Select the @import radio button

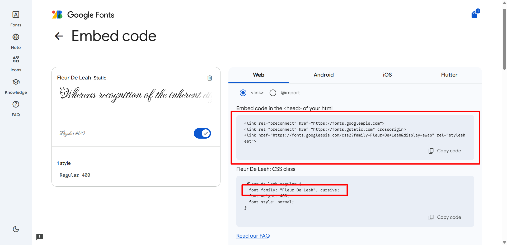click(273, 93)
